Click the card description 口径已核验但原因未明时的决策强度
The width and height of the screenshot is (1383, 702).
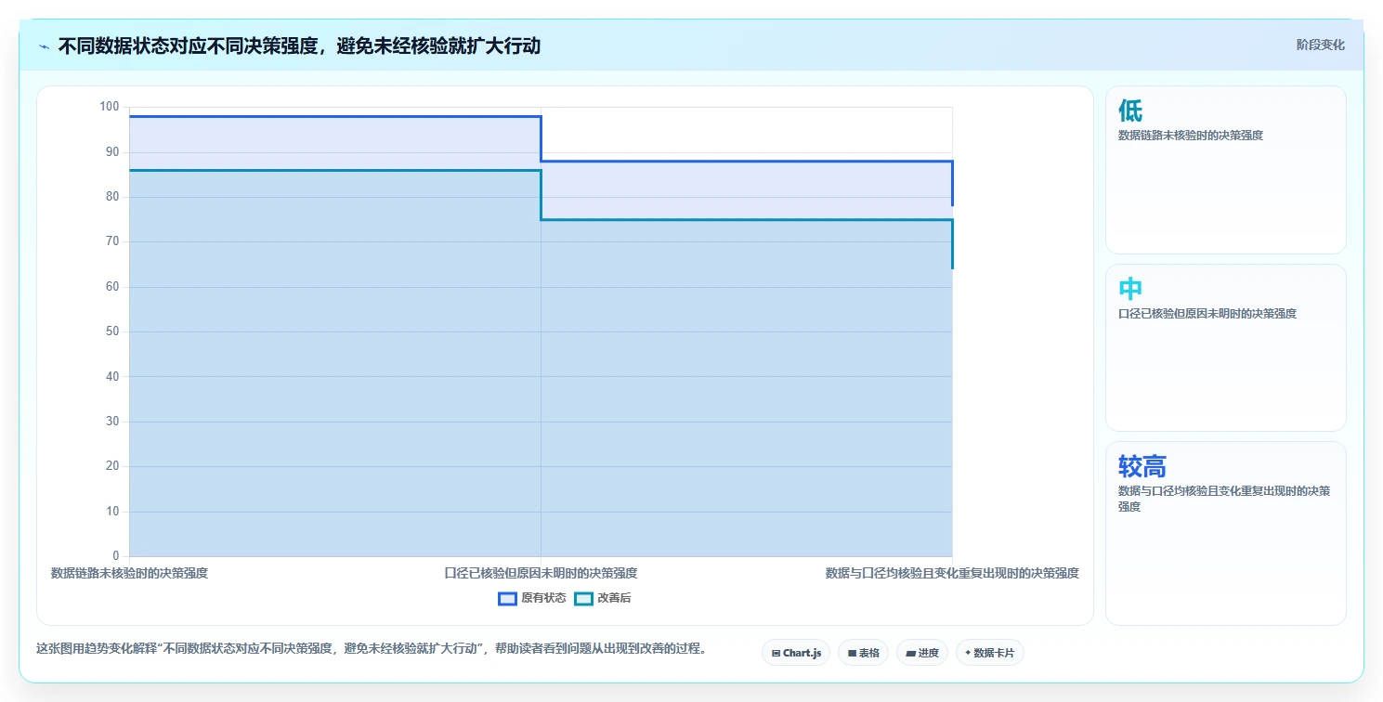(x=1207, y=314)
